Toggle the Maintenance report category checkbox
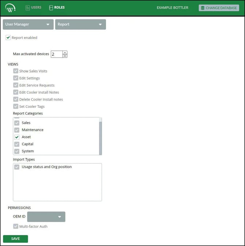245x246 pixels. pyautogui.click(x=17, y=130)
